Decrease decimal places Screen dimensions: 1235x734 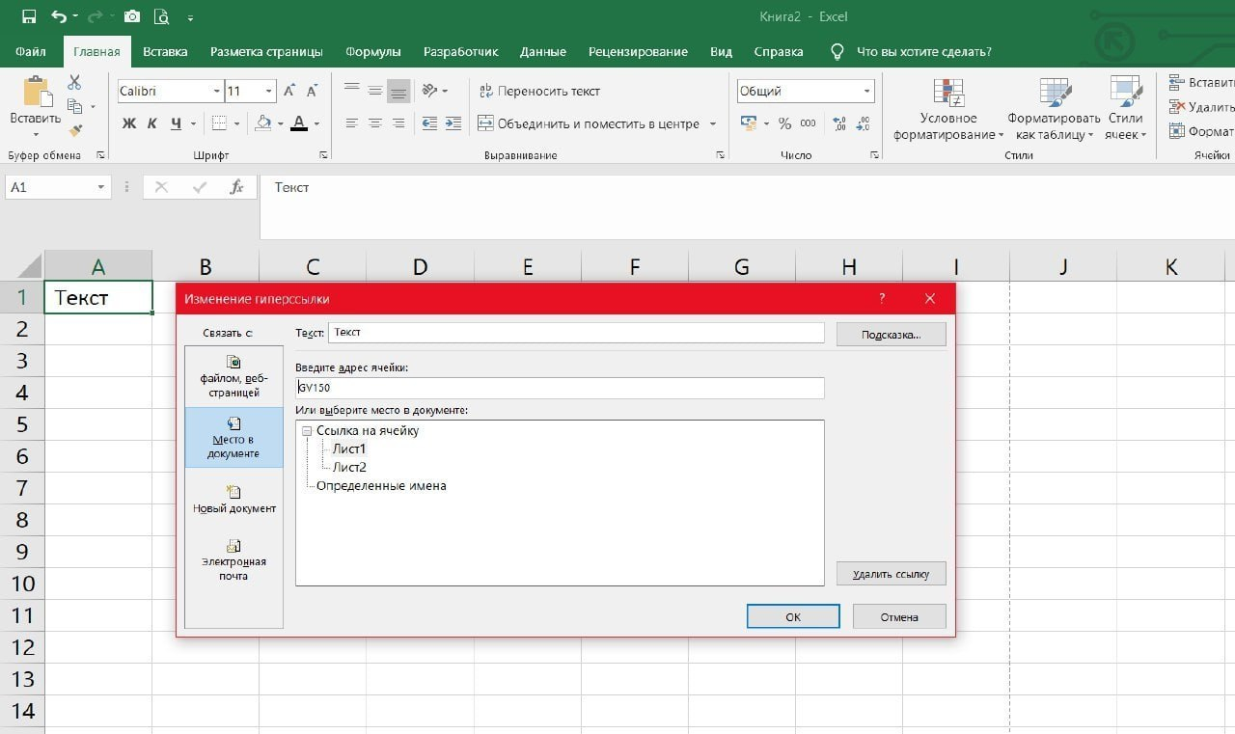point(864,123)
